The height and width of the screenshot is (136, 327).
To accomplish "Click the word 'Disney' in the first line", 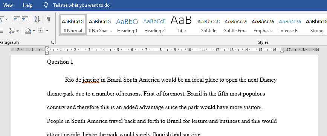I will pyautogui.click(x=268, y=80).
